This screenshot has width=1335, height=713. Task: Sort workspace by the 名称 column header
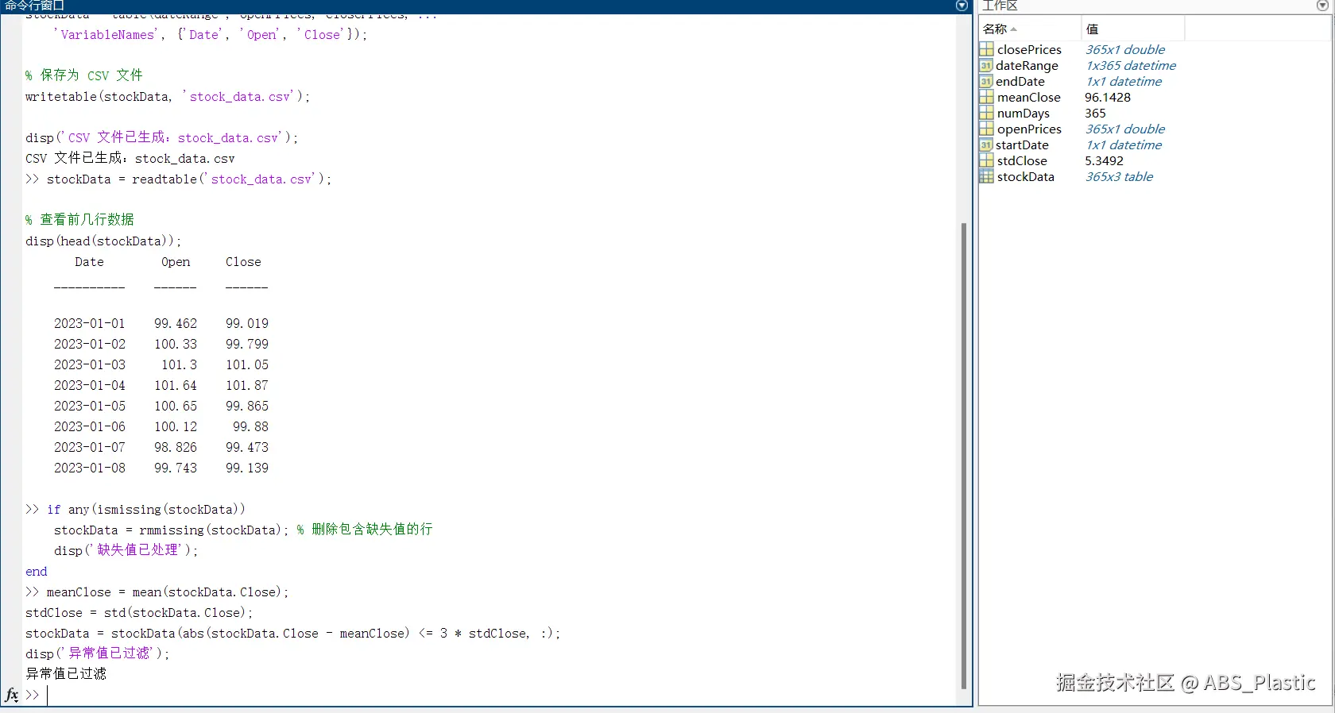click(1029, 29)
